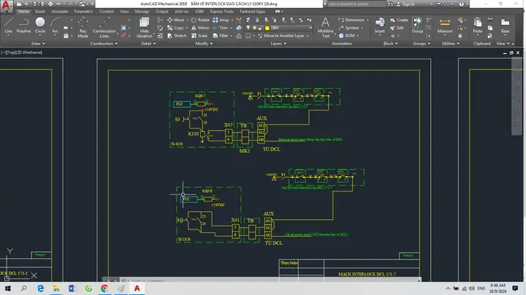
Task: Select the Polyline tool
Action: point(23,25)
